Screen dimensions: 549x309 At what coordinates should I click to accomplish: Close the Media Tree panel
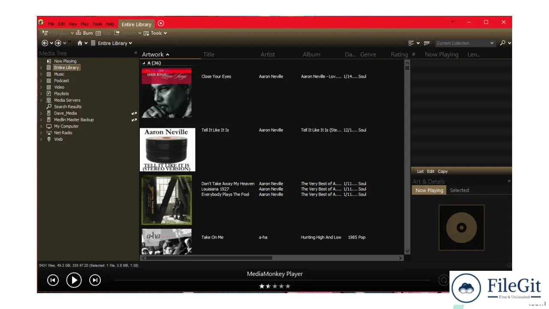pos(136,53)
